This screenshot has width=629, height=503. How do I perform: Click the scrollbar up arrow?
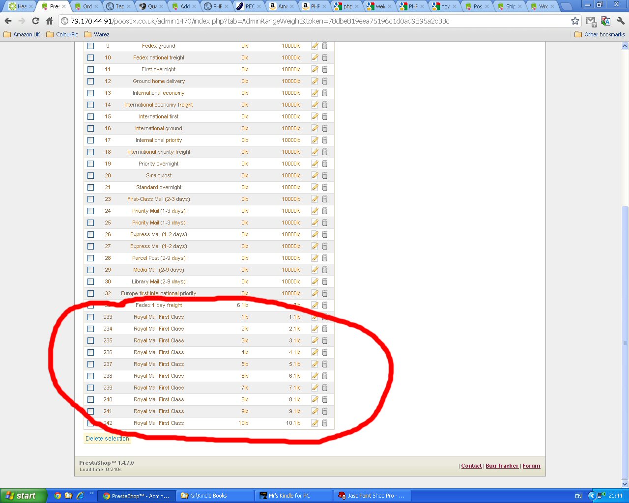(x=625, y=46)
